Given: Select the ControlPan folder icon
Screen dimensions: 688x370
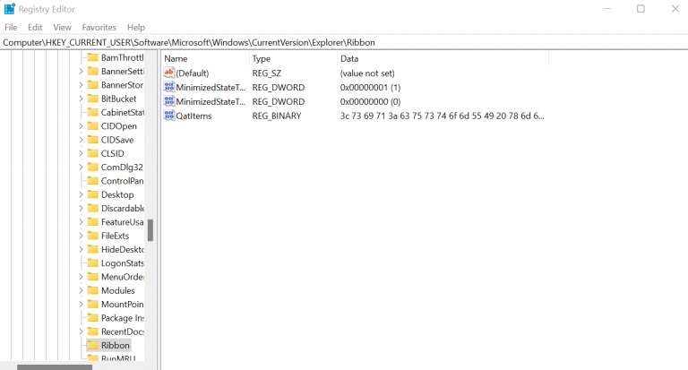Looking at the screenshot, I should [x=92, y=181].
